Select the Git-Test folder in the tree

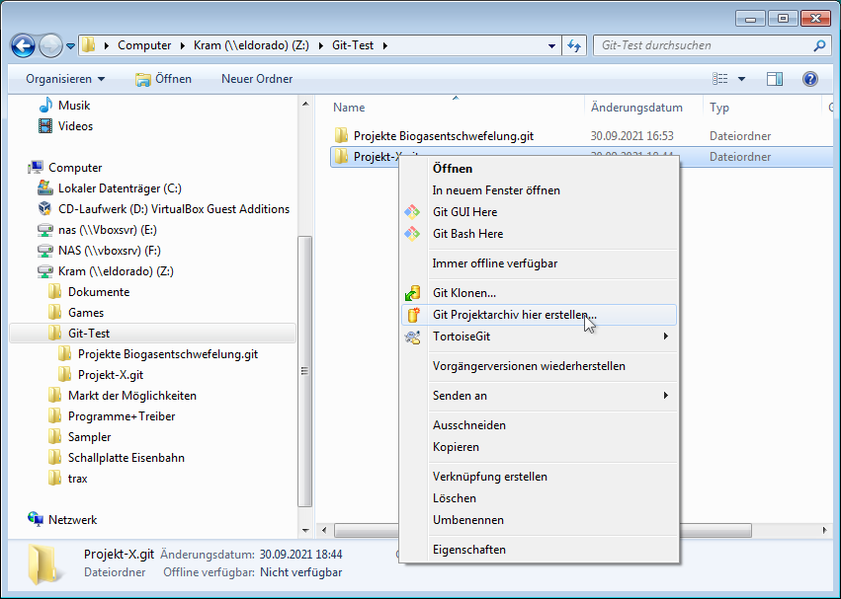coord(152,334)
